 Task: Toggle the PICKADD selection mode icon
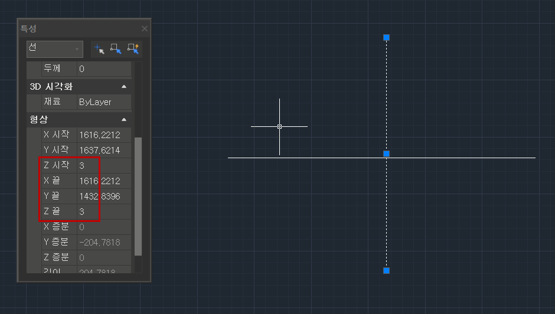pyautogui.click(x=99, y=49)
